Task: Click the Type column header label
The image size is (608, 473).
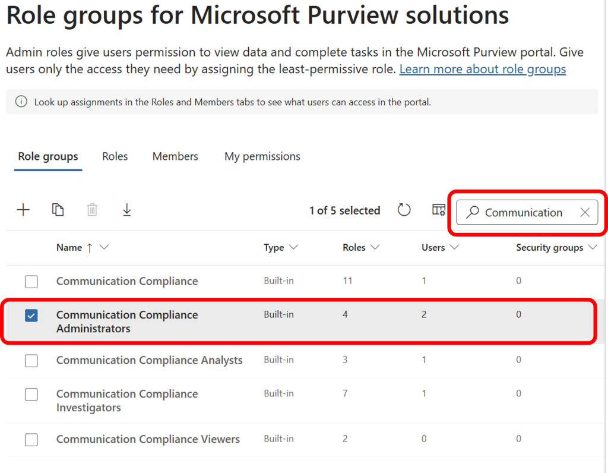Action: pyautogui.click(x=274, y=248)
